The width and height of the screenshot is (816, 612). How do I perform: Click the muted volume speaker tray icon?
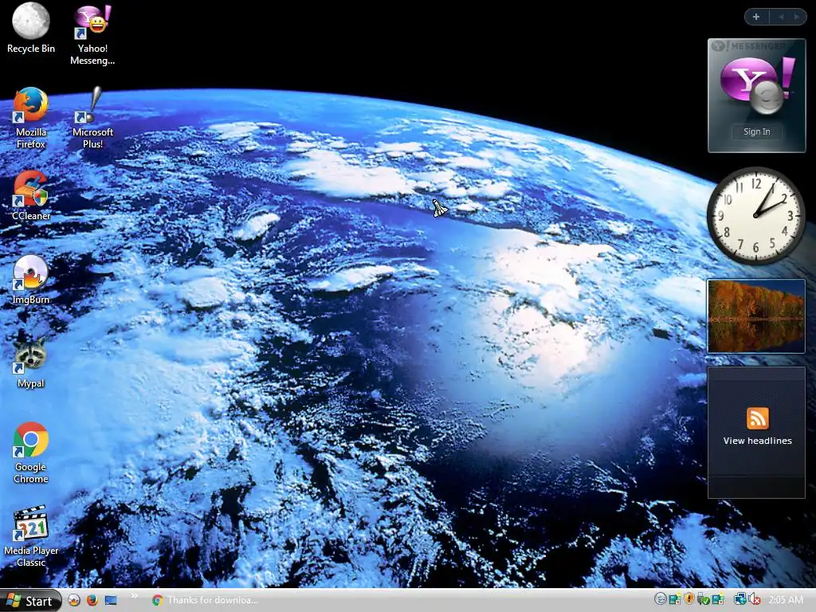coord(754,599)
